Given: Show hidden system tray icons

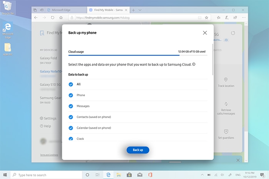Looking at the screenshot, I should tap(202, 175).
